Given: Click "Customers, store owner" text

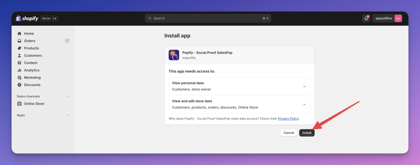Looking at the screenshot, I should [x=191, y=89].
